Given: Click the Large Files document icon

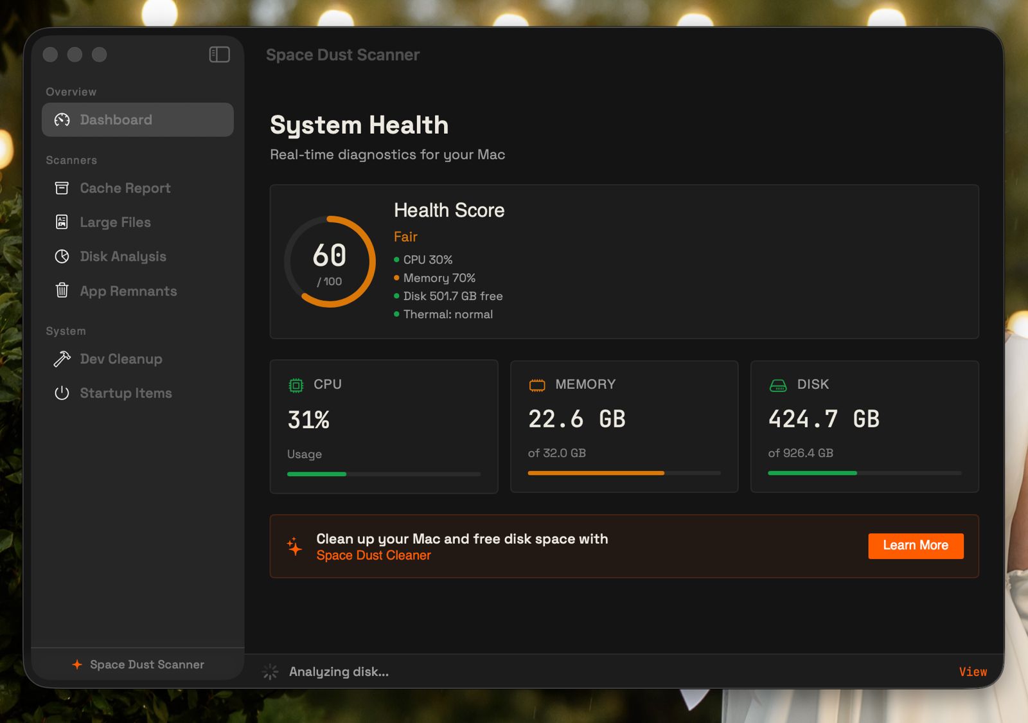Looking at the screenshot, I should pos(62,222).
